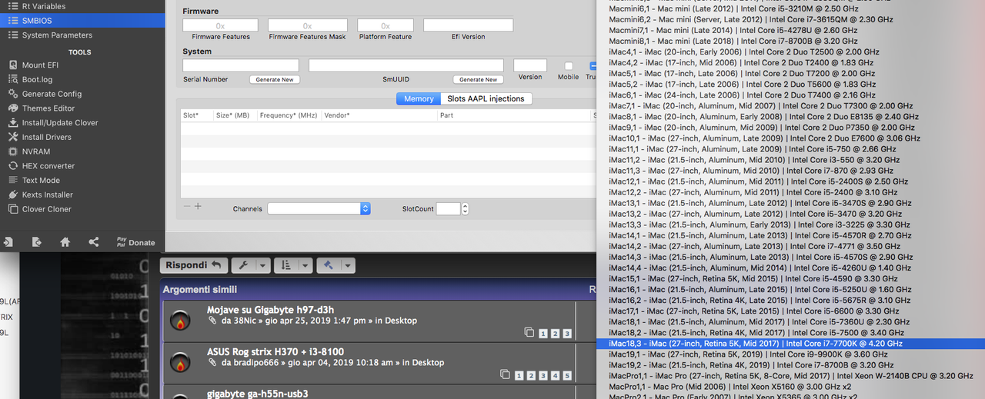Switch to Slots AAPL injections tab
The width and height of the screenshot is (985, 399).
(486, 98)
